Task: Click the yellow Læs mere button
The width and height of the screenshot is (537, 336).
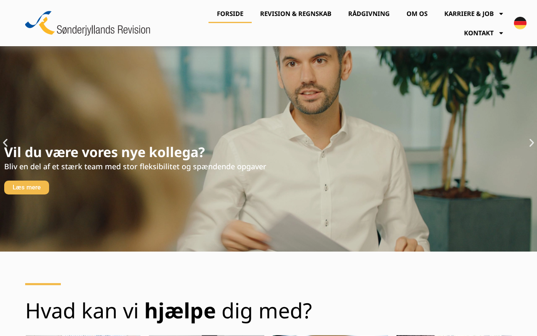Action: pyautogui.click(x=26, y=187)
